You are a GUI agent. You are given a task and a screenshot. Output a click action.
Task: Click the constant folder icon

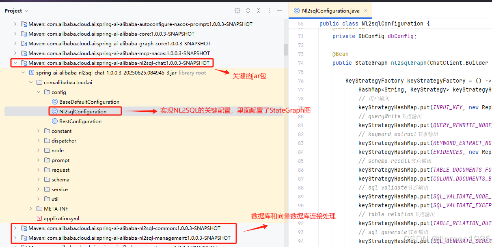click(x=47, y=131)
